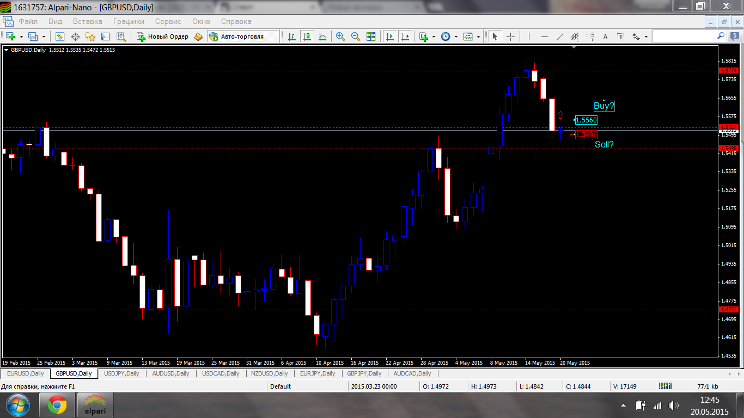744x418 pixels.
Task: Select the text label tool
Action: tap(620, 36)
